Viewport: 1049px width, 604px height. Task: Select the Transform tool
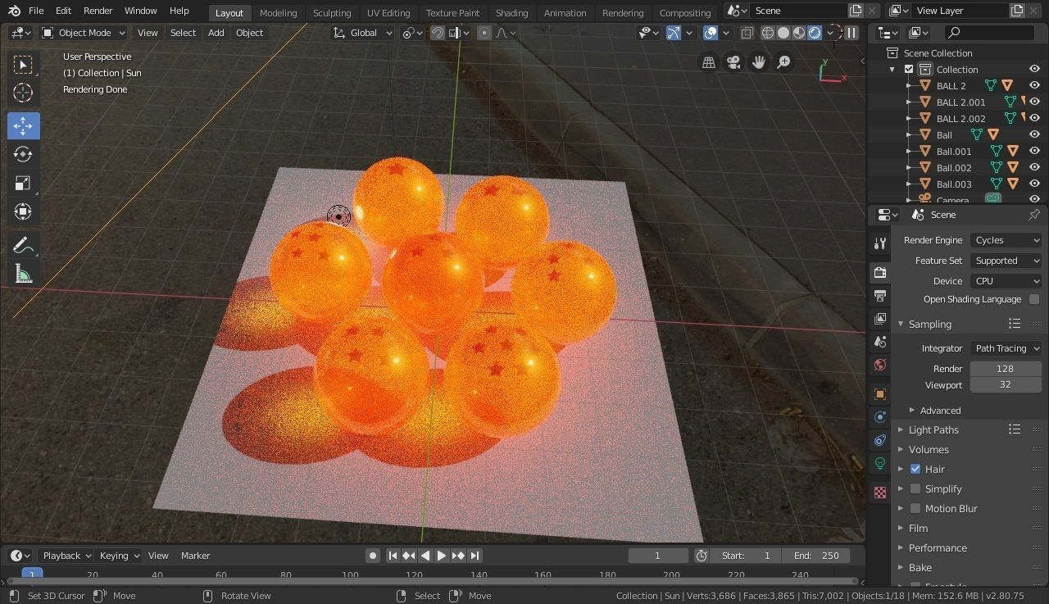point(23,211)
